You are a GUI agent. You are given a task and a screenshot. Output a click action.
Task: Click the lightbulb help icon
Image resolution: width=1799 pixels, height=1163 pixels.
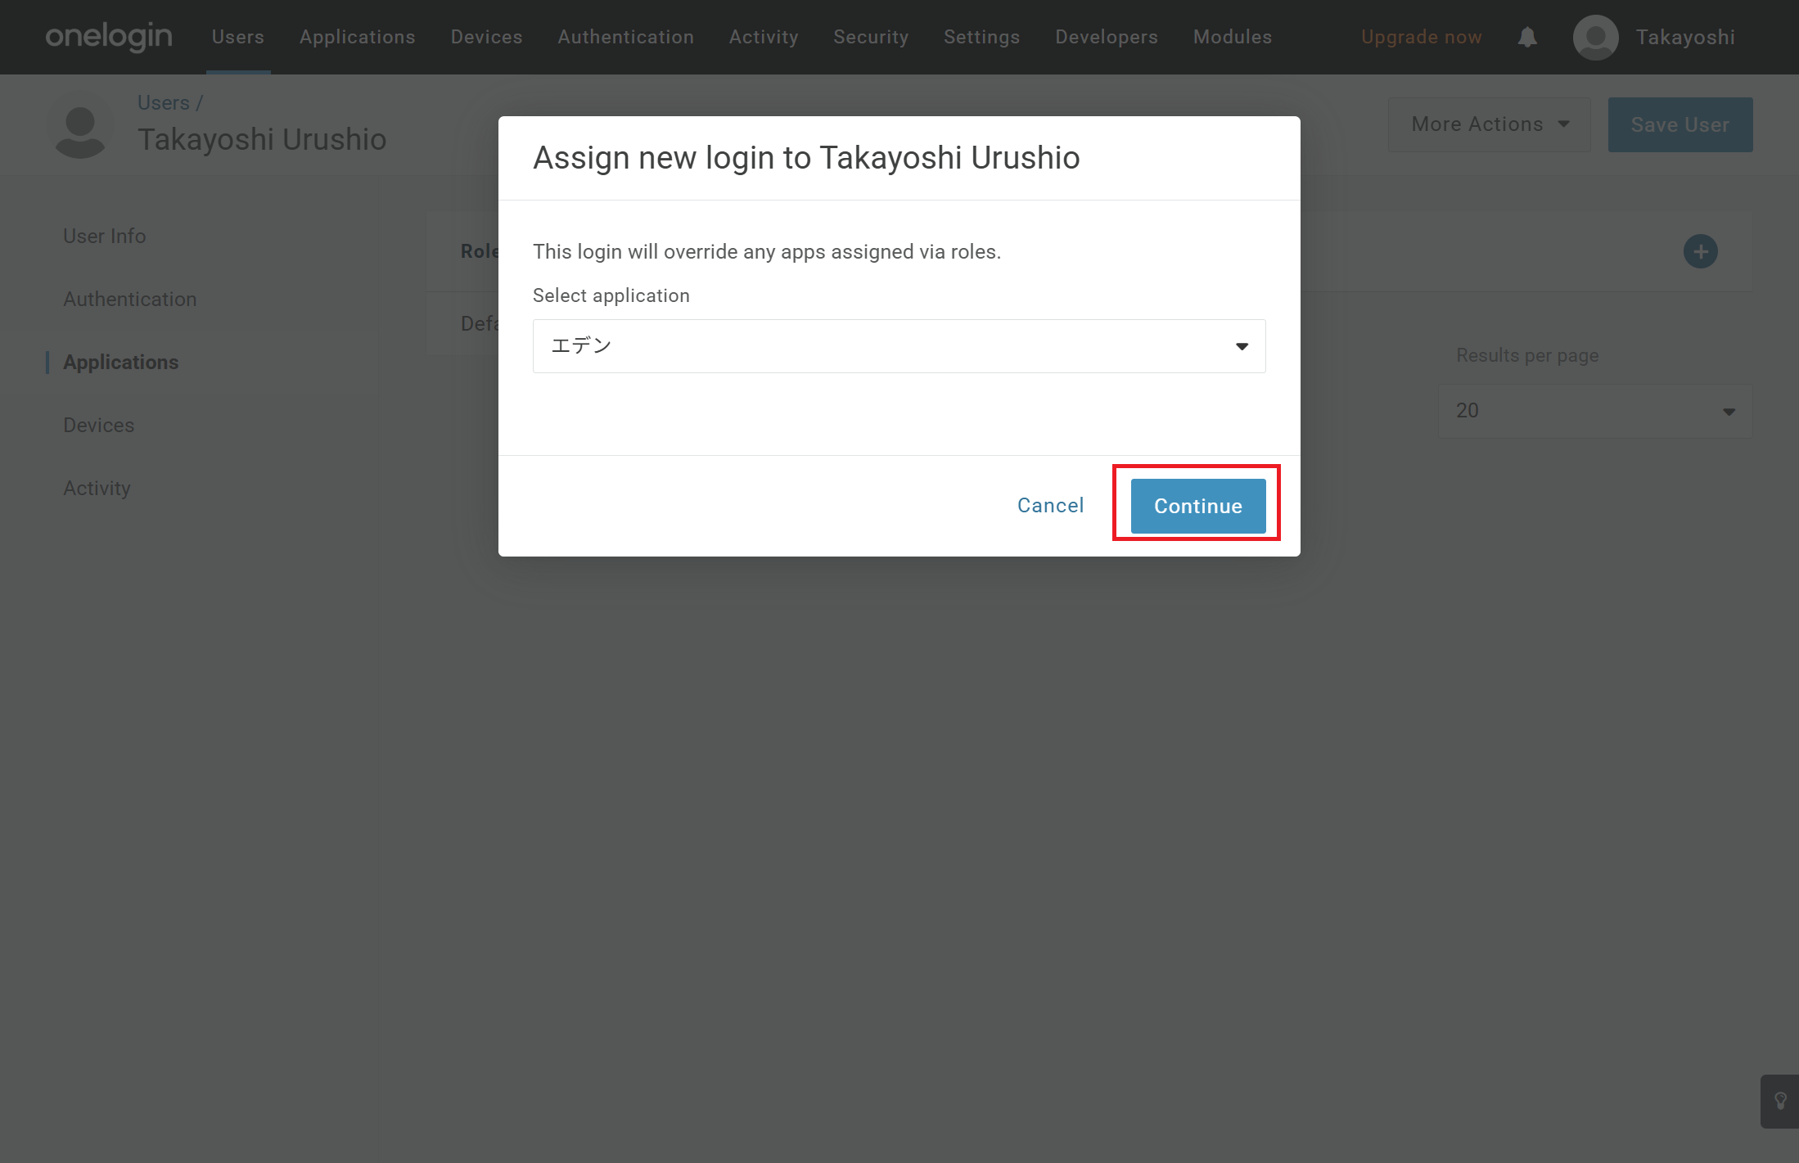[x=1779, y=1101]
